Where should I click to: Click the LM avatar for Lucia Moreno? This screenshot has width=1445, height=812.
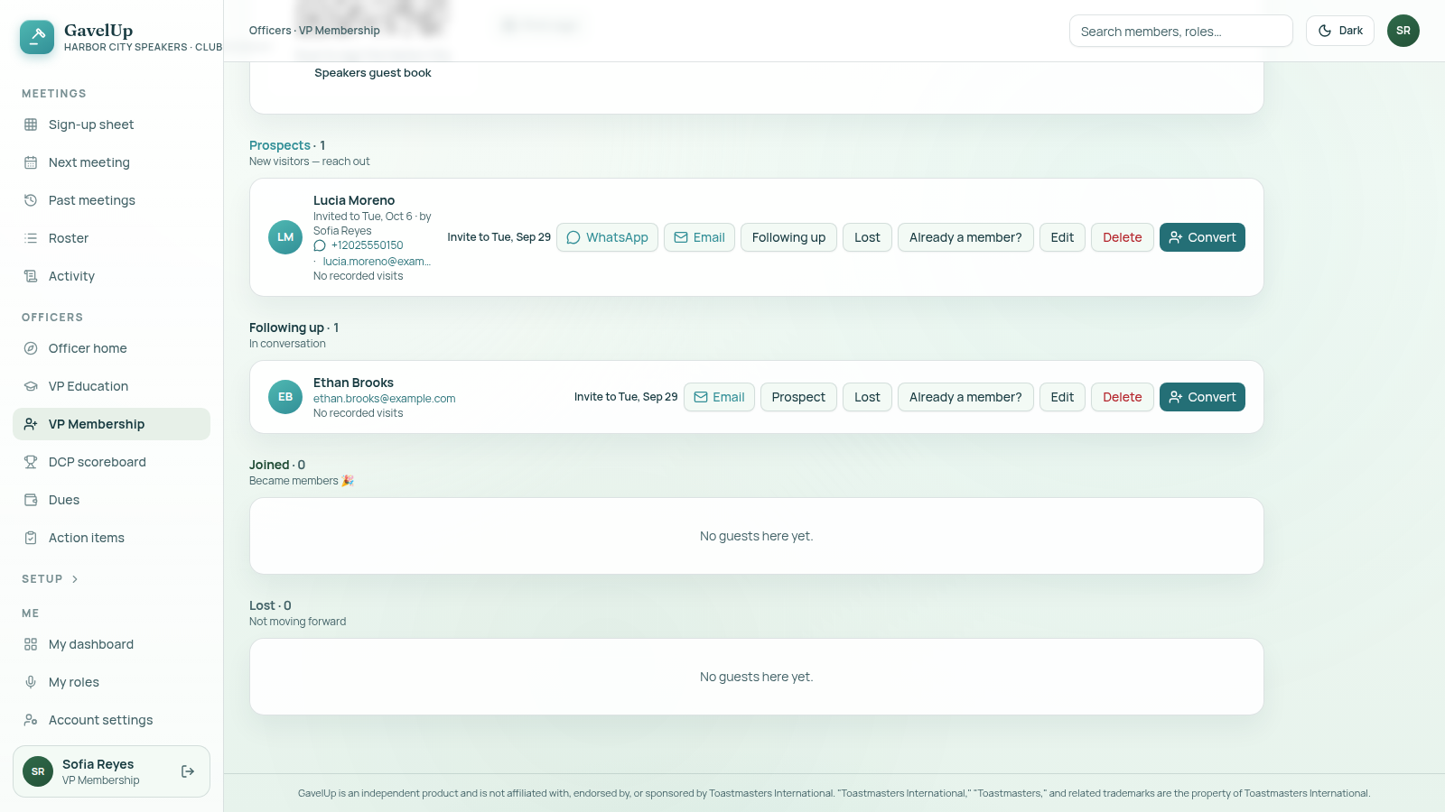tap(285, 237)
